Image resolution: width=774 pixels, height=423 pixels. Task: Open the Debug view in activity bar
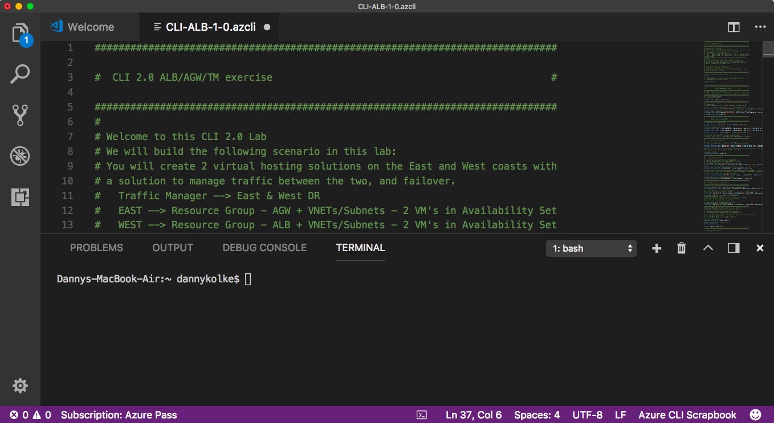point(21,156)
